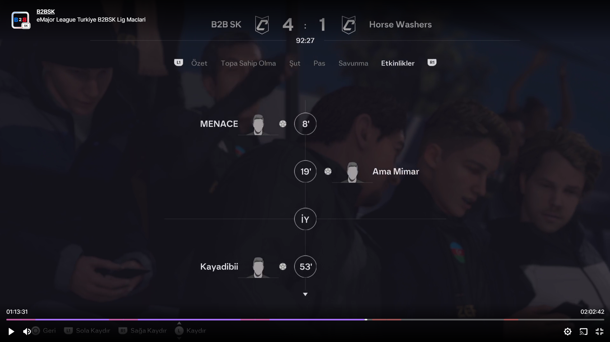Viewport: 610px width, 342px height.
Task: Click the MENACE player portrait
Action: click(x=258, y=124)
